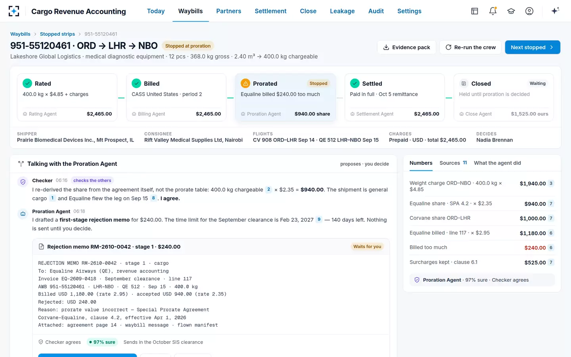The width and height of the screenshot is (571, 357).
Task: Select the Closed stage card
Action: (x=504, y=98)
